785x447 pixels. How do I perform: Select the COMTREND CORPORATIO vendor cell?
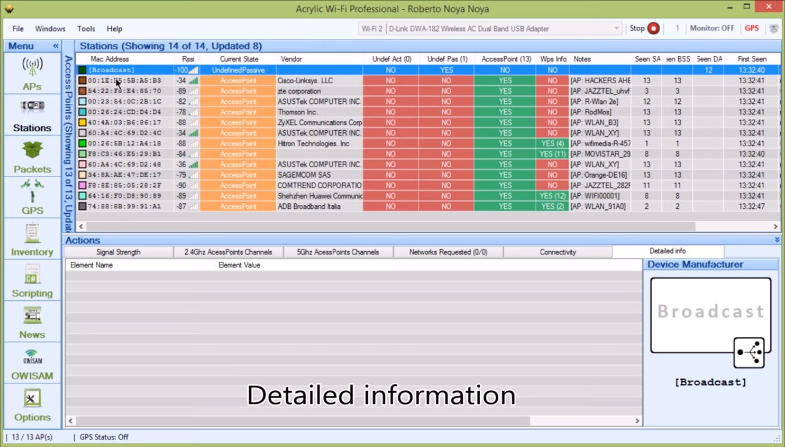tap(319, 185)
